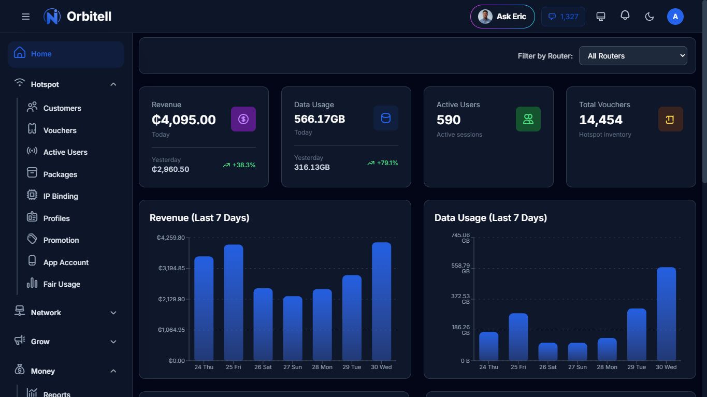The width and height of the screenshot is (707, 397).
Task: Click the Orbitell logo icon
Action: pos(52,17)
